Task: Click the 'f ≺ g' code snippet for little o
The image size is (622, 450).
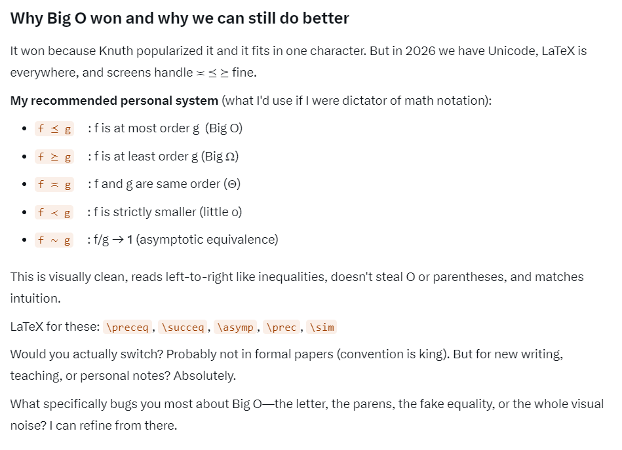Action: point(54,212)
